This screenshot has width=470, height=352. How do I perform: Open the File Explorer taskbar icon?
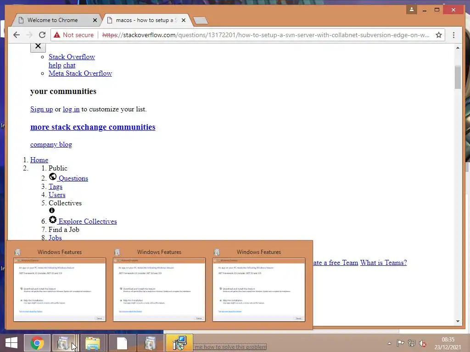point(93,343)
